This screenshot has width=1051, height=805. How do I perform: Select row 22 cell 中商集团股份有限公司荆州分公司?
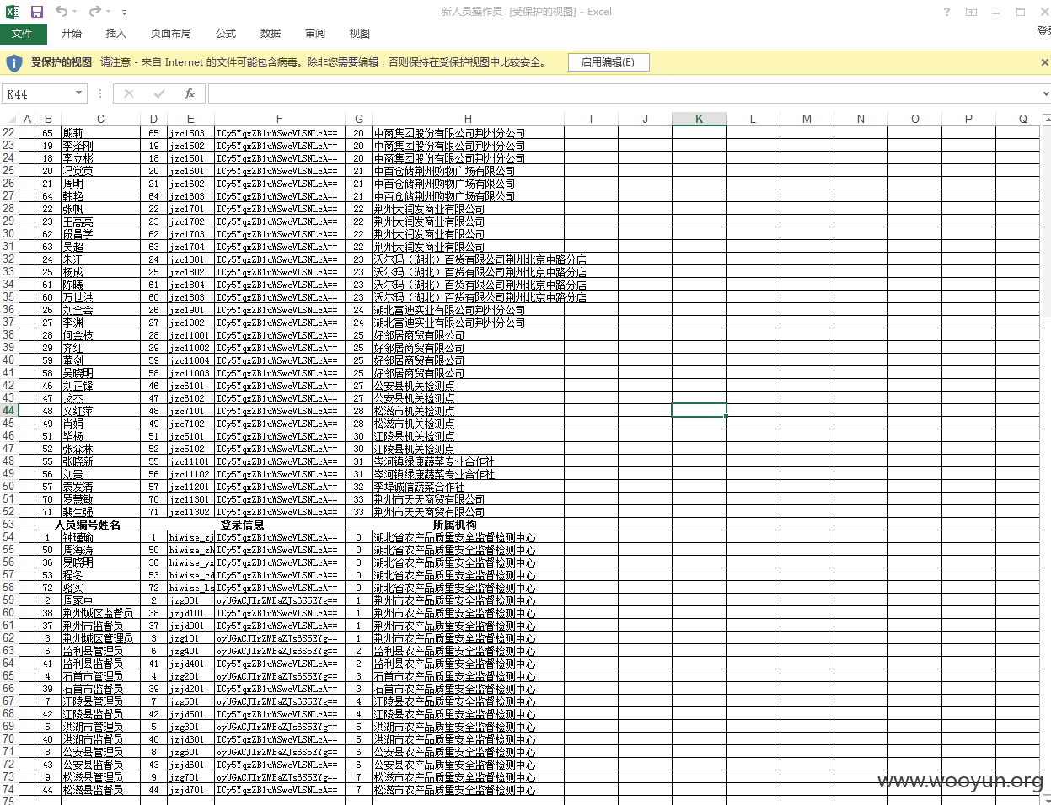468,133
